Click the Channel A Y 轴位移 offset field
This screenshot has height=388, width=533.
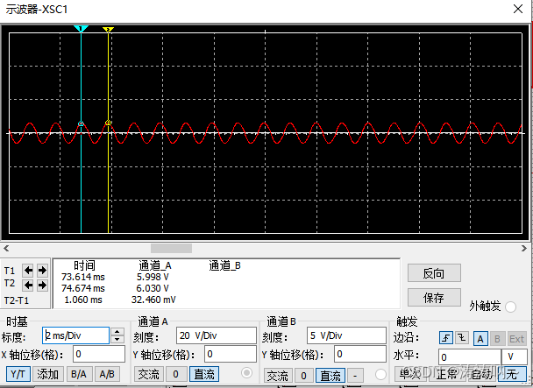(x=231, y=355)
